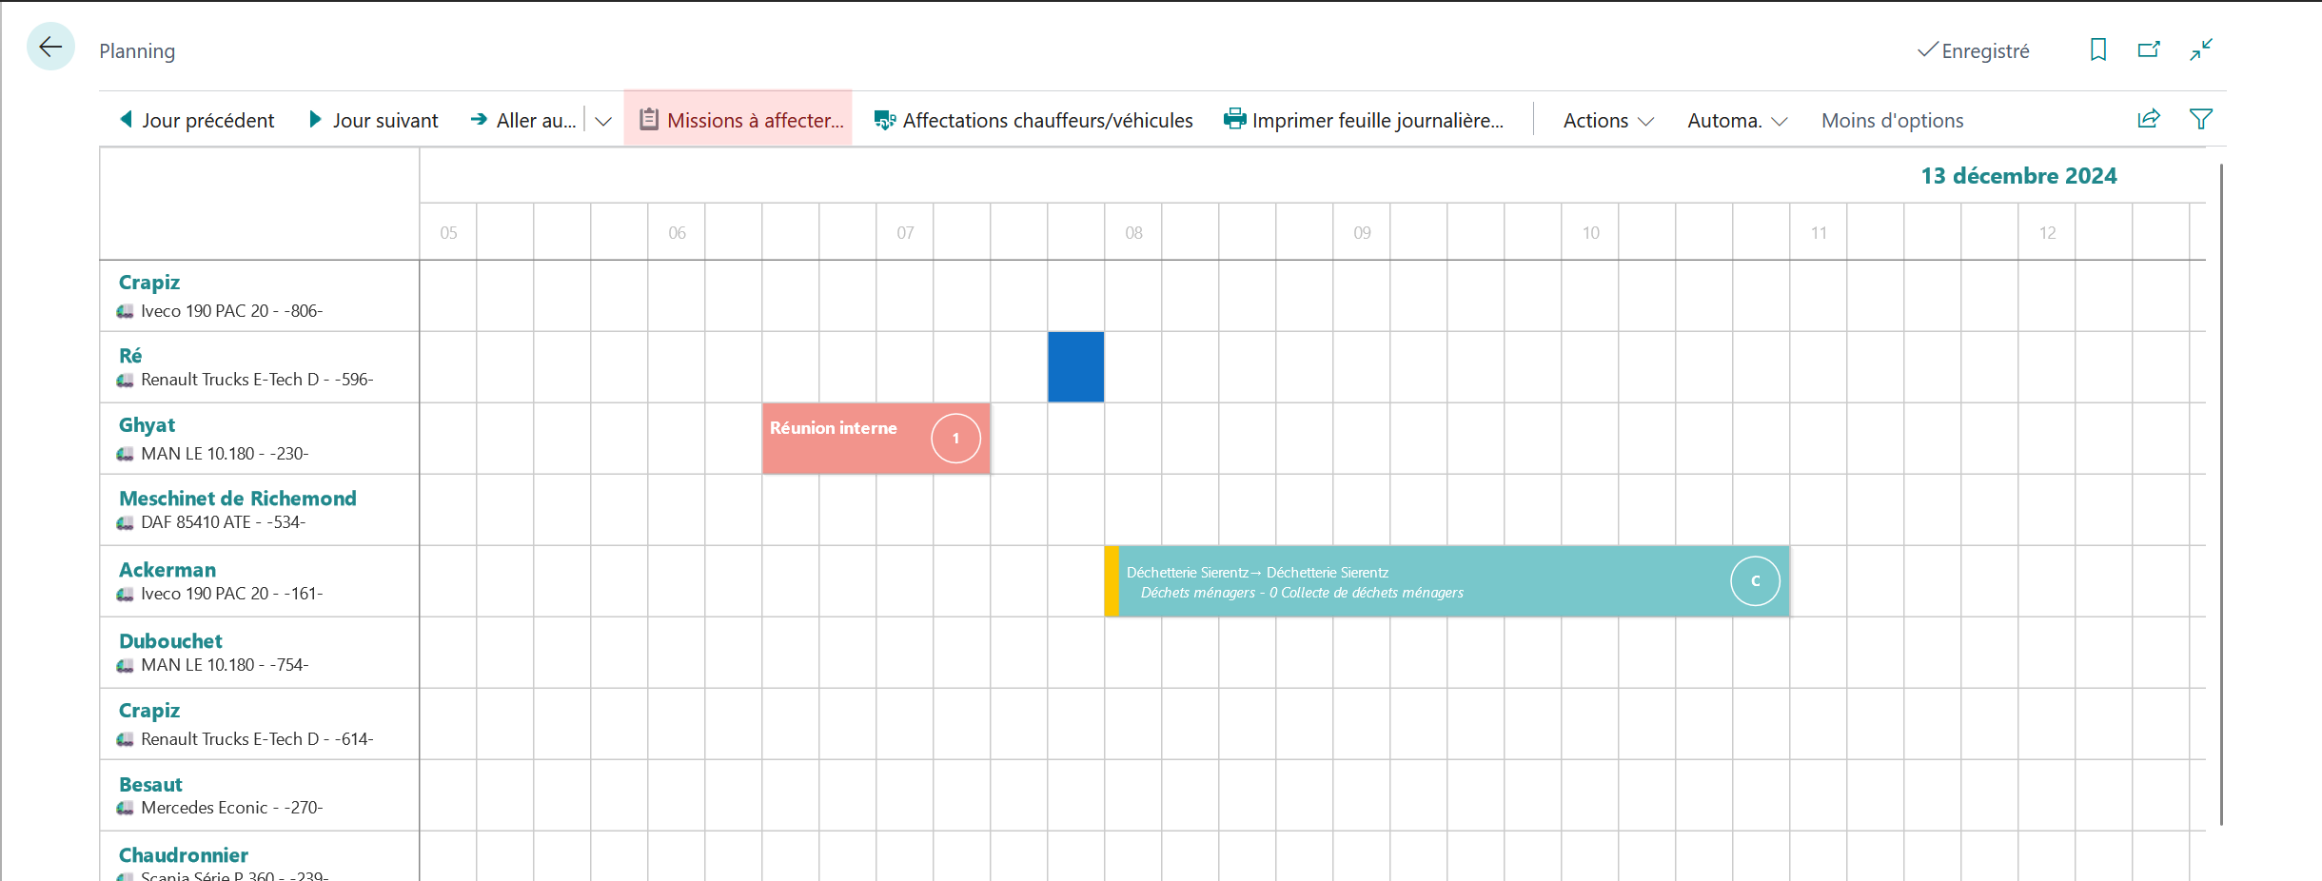Screen dimensions: 2322x881
Task: Click the bookmark icon
Action: pyautogui.click(x=2097, y=49)
